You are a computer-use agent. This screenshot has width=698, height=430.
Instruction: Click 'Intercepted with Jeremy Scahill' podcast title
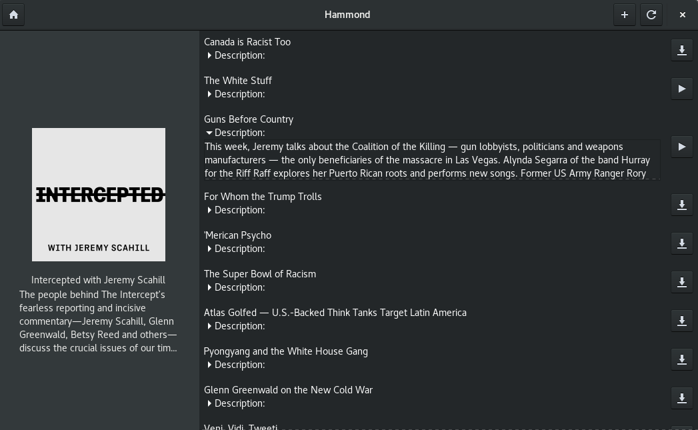(99, 280)
